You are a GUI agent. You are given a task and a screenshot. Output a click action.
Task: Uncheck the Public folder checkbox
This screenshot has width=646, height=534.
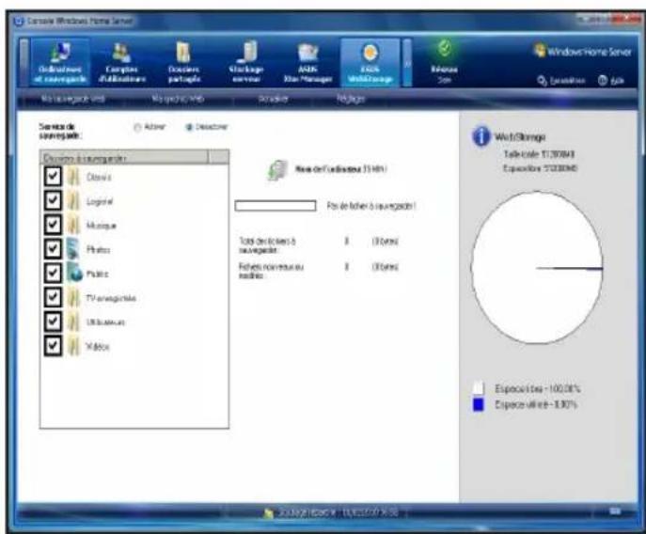(53, 274)
